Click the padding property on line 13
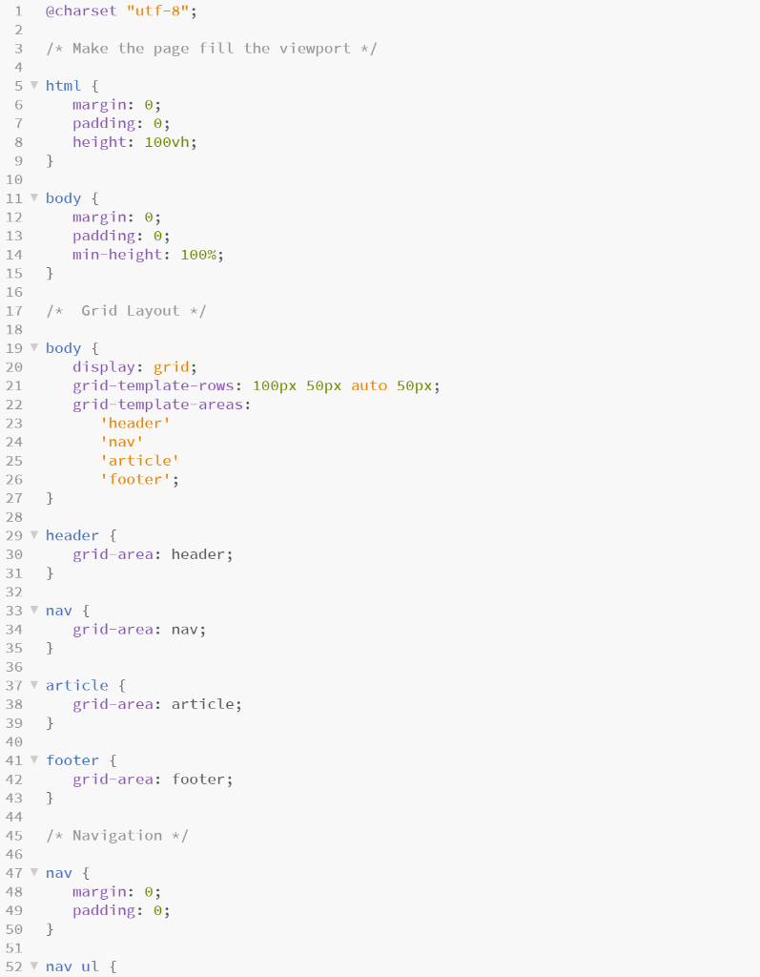The image size is (760, 977). (103, 237)
